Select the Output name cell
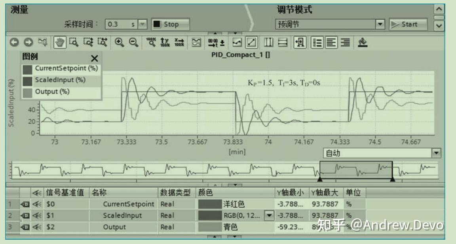 pos(123,227)
